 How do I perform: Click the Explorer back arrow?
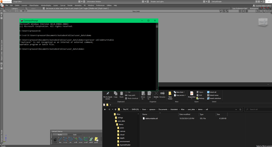click(x=105, y=109)
